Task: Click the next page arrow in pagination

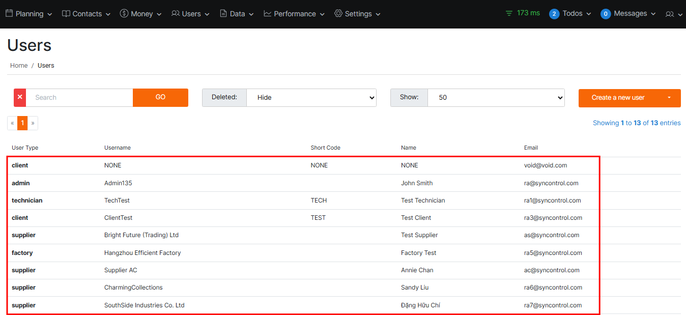Action: (x=33, y=123)
